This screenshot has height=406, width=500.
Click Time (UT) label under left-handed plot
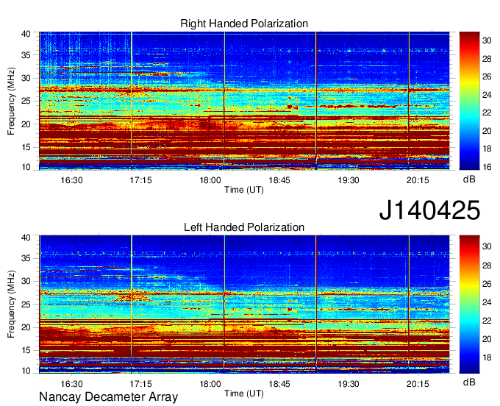pos(244,393)
